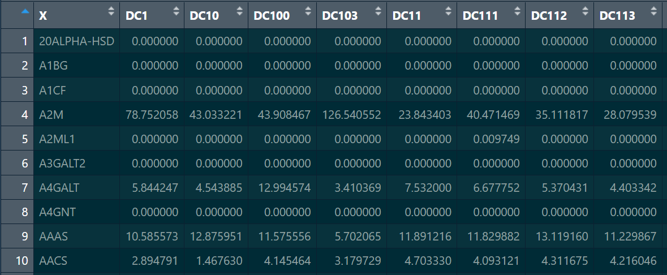Select the DC111 column header

491,15
